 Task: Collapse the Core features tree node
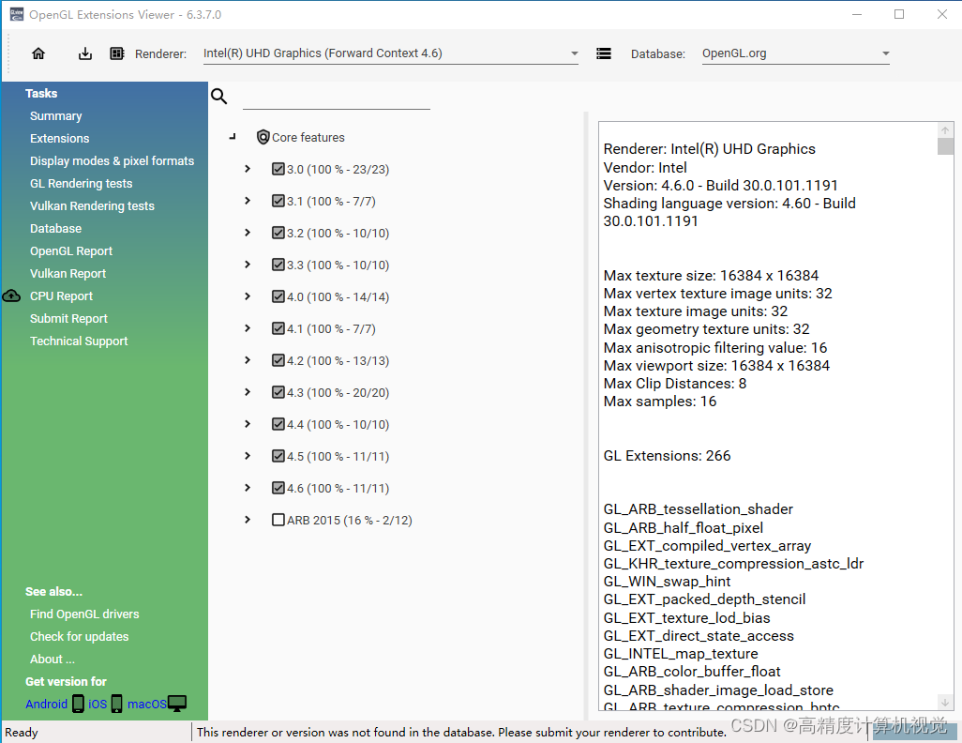[233, 137]
